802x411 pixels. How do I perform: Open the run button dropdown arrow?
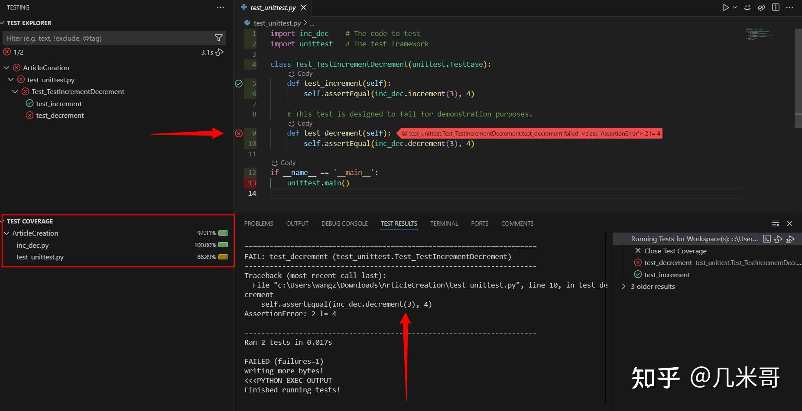[735, 7]
